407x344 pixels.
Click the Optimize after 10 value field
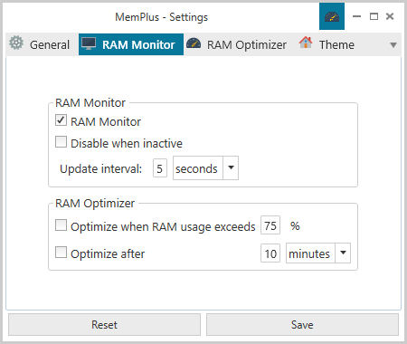click(270, 253)
